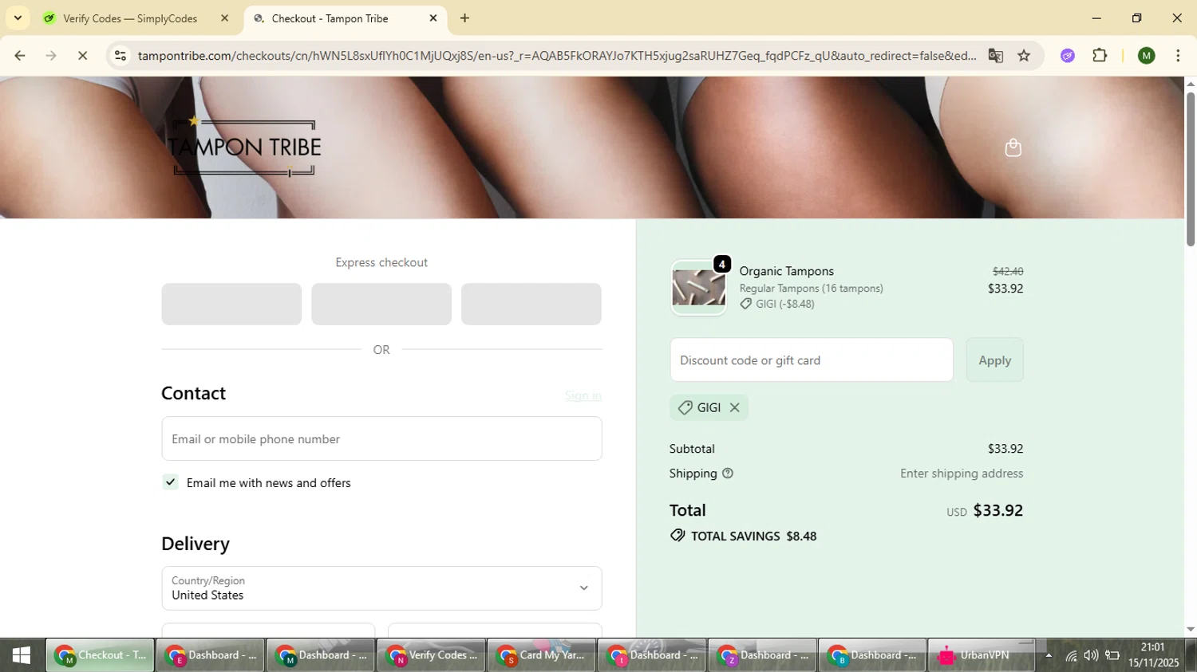Click the third express checkout button
1197x672 pixels.
point(531,304)
